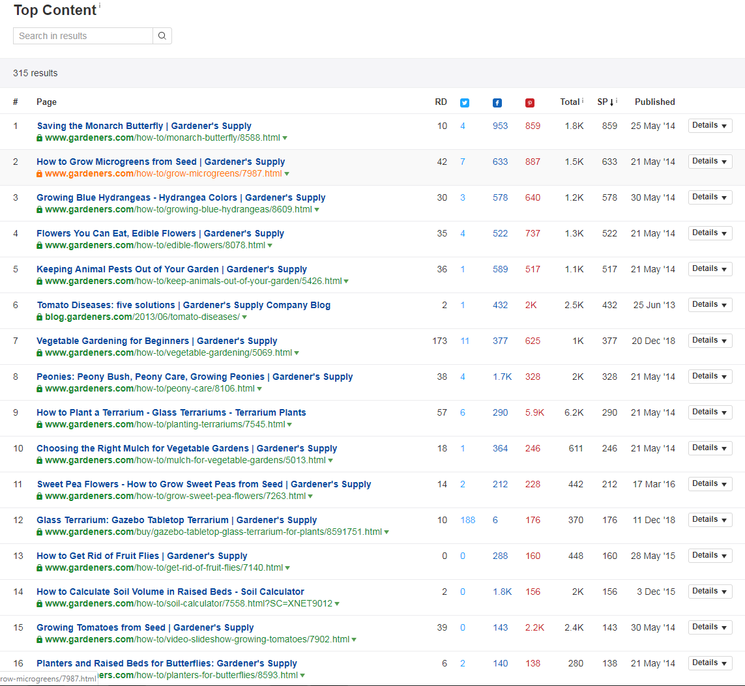The image size is (745, 686).
Task: Expand URL caret for keep-animals-out-of-your-garden
Action: pos(346,281)
